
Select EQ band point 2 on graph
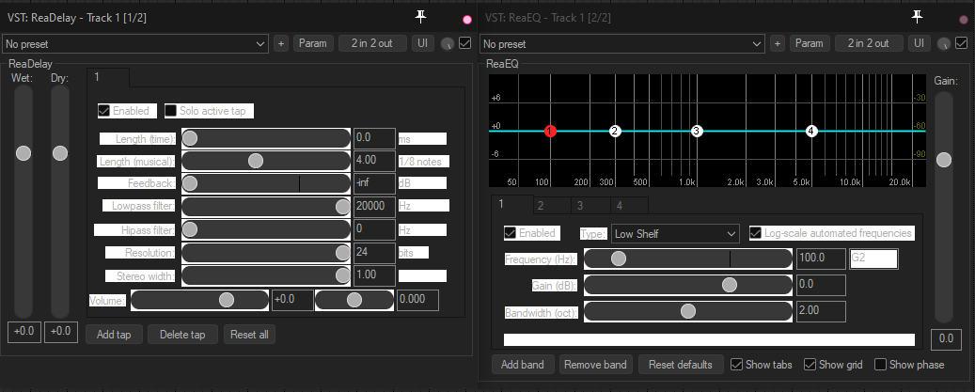tap(615, 131)
